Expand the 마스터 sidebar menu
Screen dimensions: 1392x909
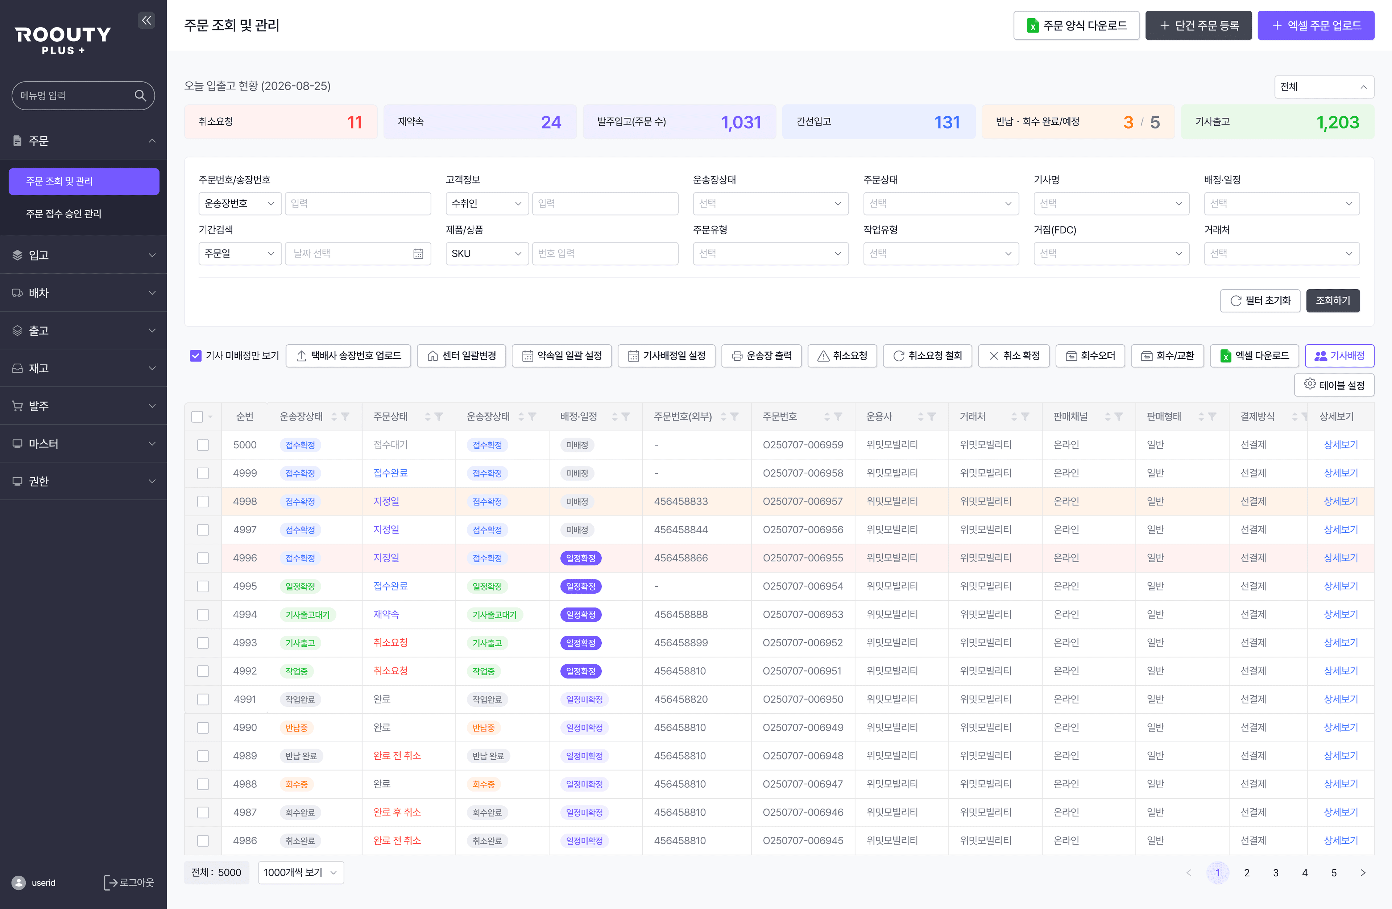83,443
